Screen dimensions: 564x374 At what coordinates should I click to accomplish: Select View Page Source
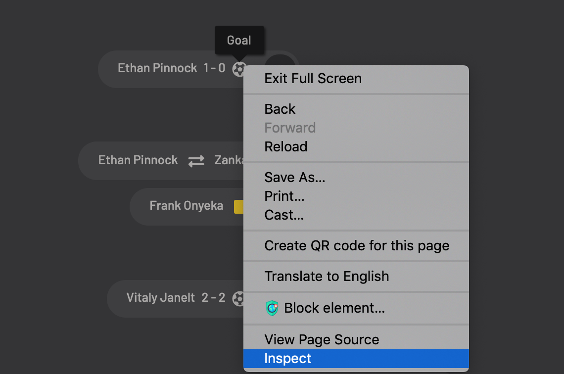coord(322,340)
